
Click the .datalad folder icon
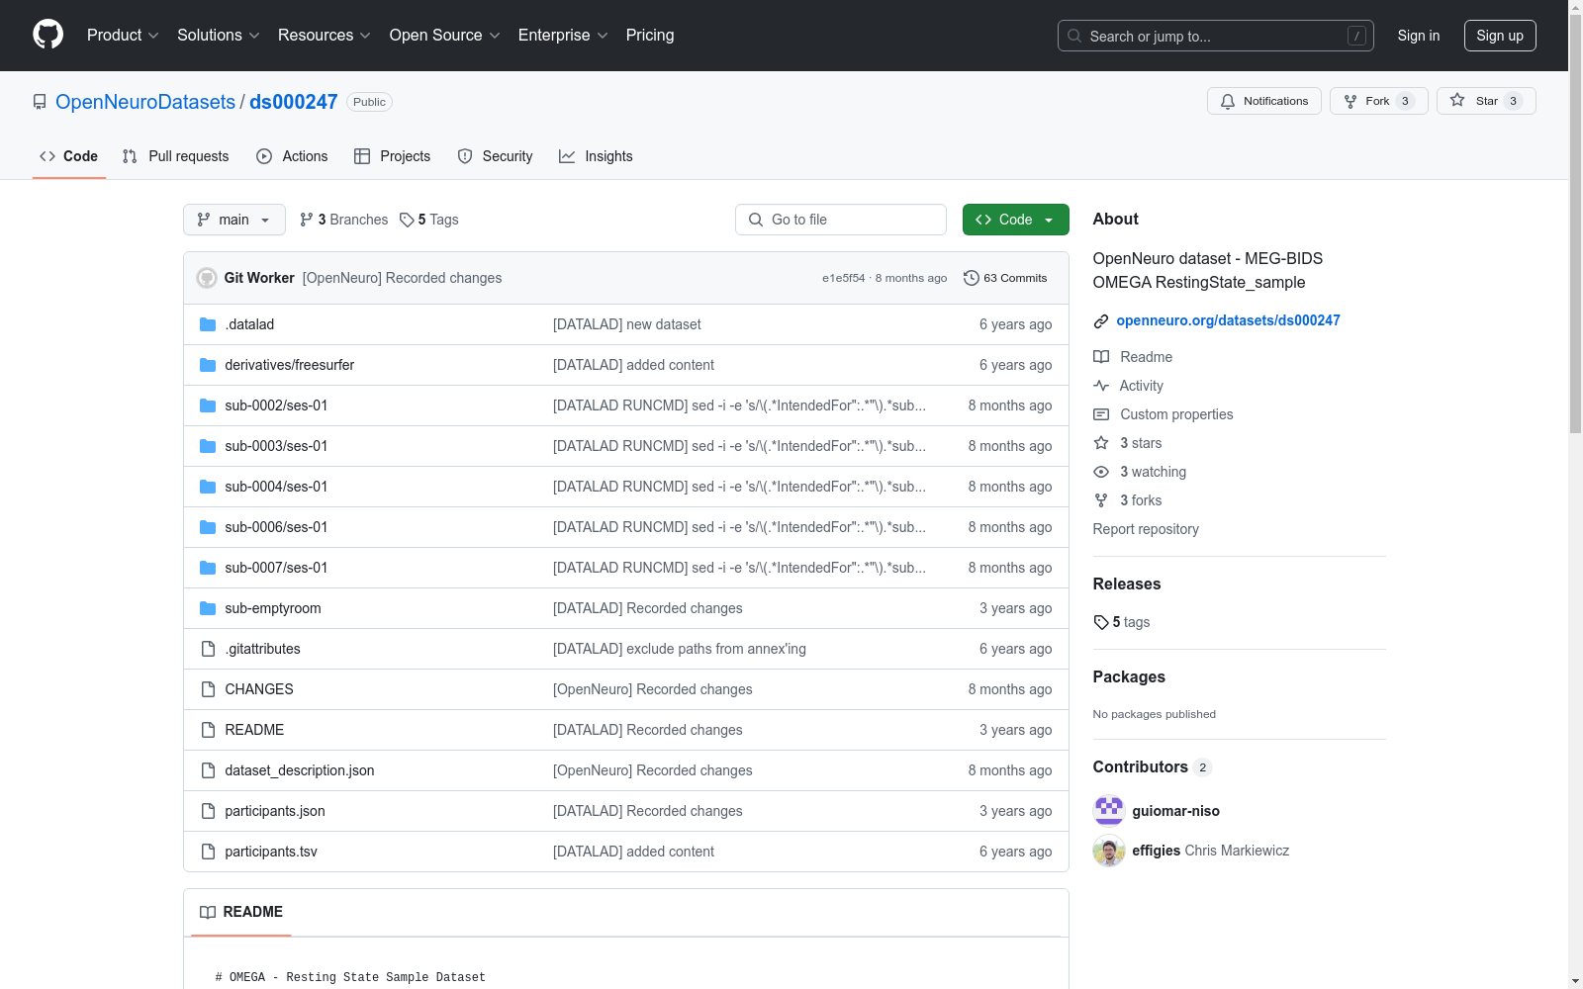(x=208, y=324)
